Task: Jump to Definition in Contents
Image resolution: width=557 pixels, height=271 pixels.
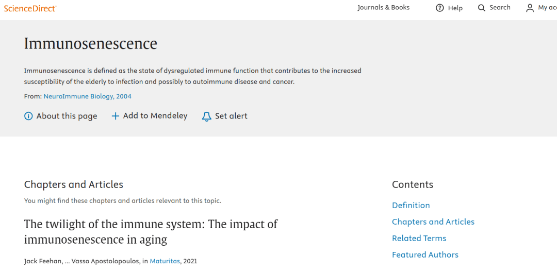Action: pos(411,206)
